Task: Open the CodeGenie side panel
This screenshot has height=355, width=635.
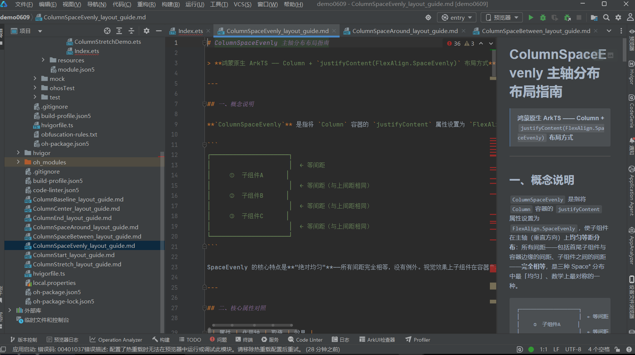Action: tap(631, 111)
